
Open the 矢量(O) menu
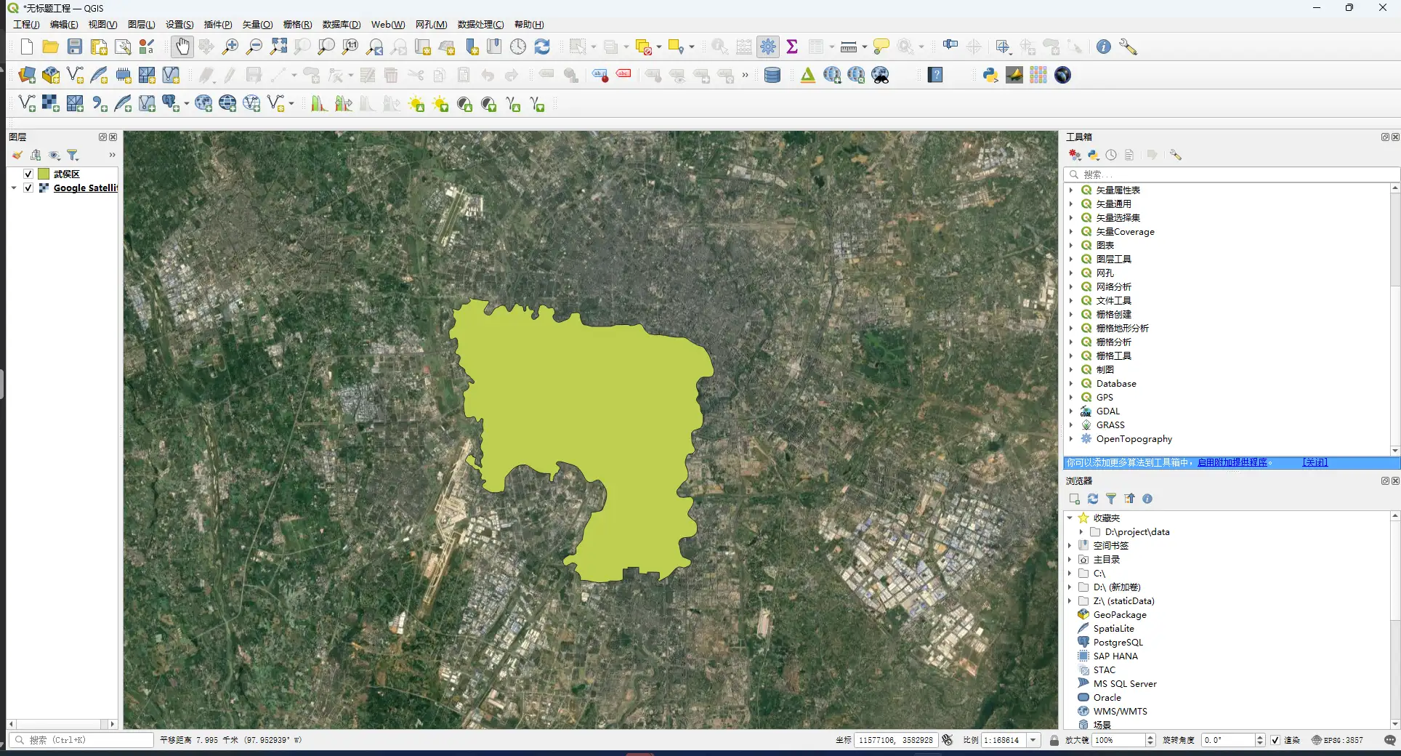coord(257,25)
